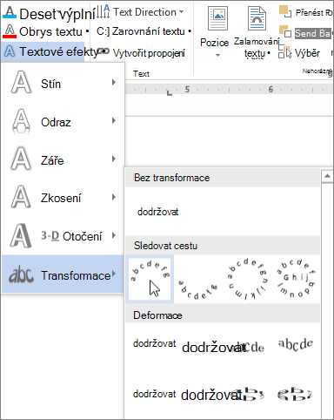Open the Výběr selection pane
334x420 pixels.
pyautogui.click(x=299, y=53)
